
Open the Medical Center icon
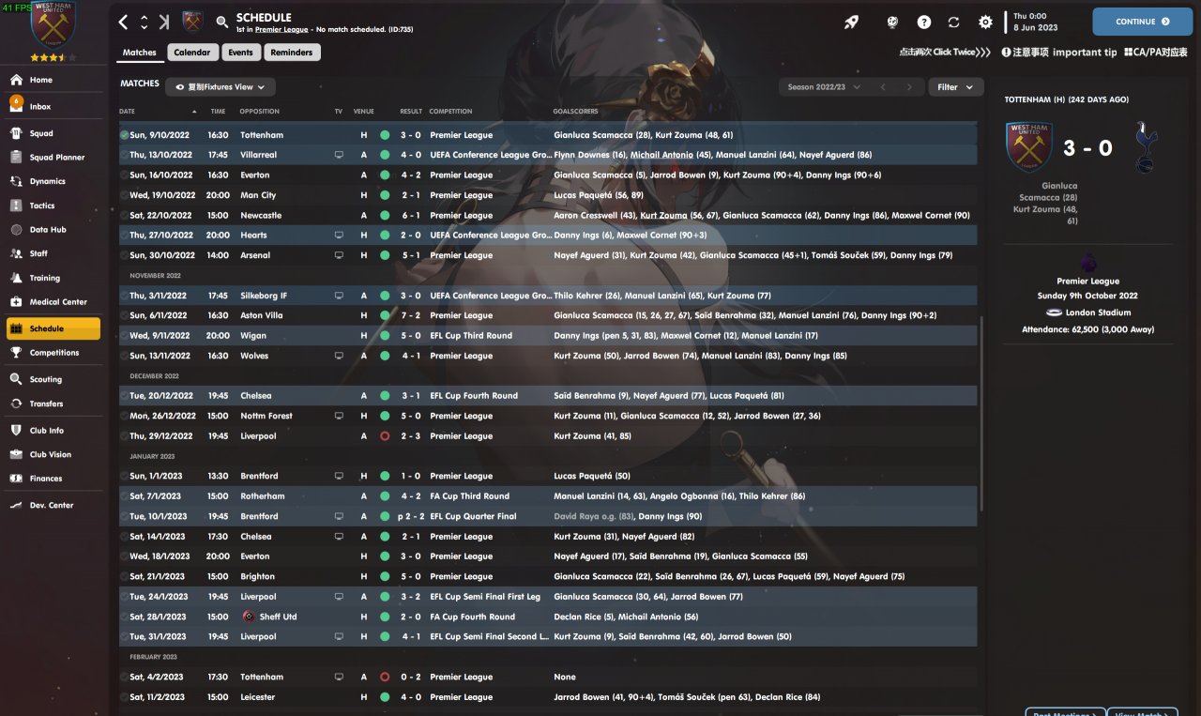pyautogui.click(x=16, y=302)
